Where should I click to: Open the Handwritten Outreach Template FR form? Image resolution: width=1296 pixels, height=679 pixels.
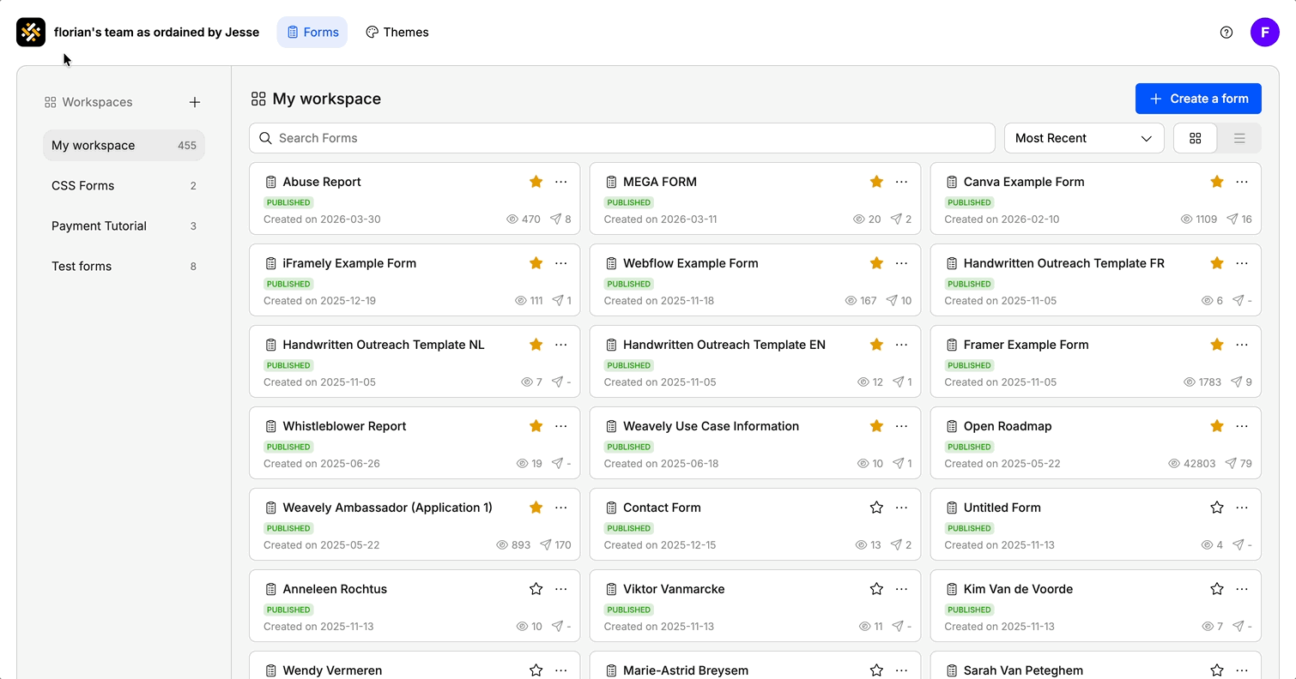pos(1063,263)
